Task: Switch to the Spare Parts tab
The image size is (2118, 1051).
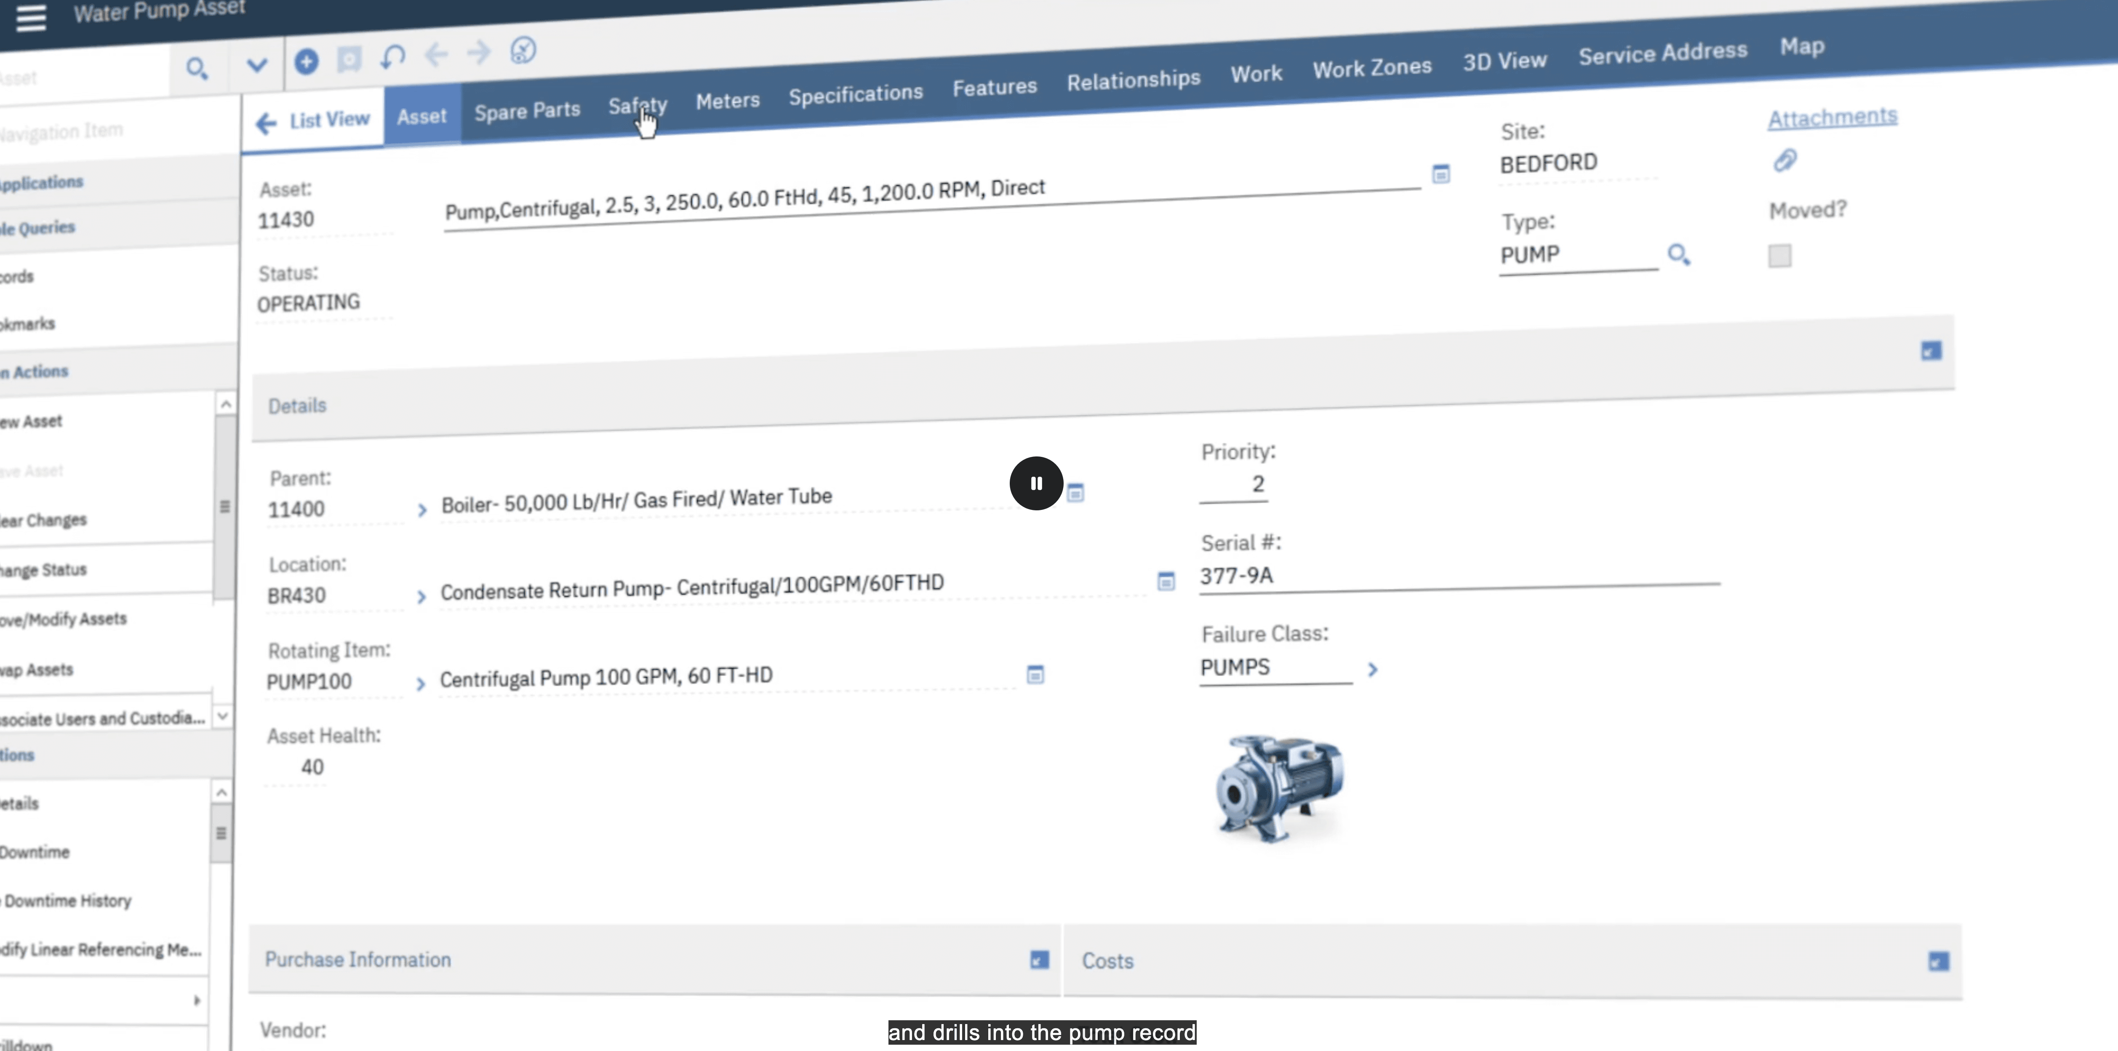Action: [527, 110]
